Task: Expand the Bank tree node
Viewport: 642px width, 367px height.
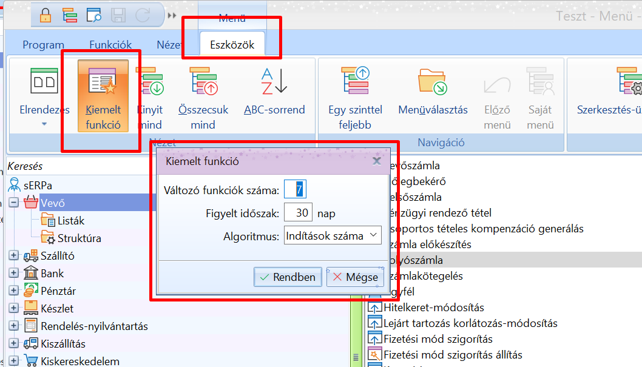Action: click(x=13, y=273)
